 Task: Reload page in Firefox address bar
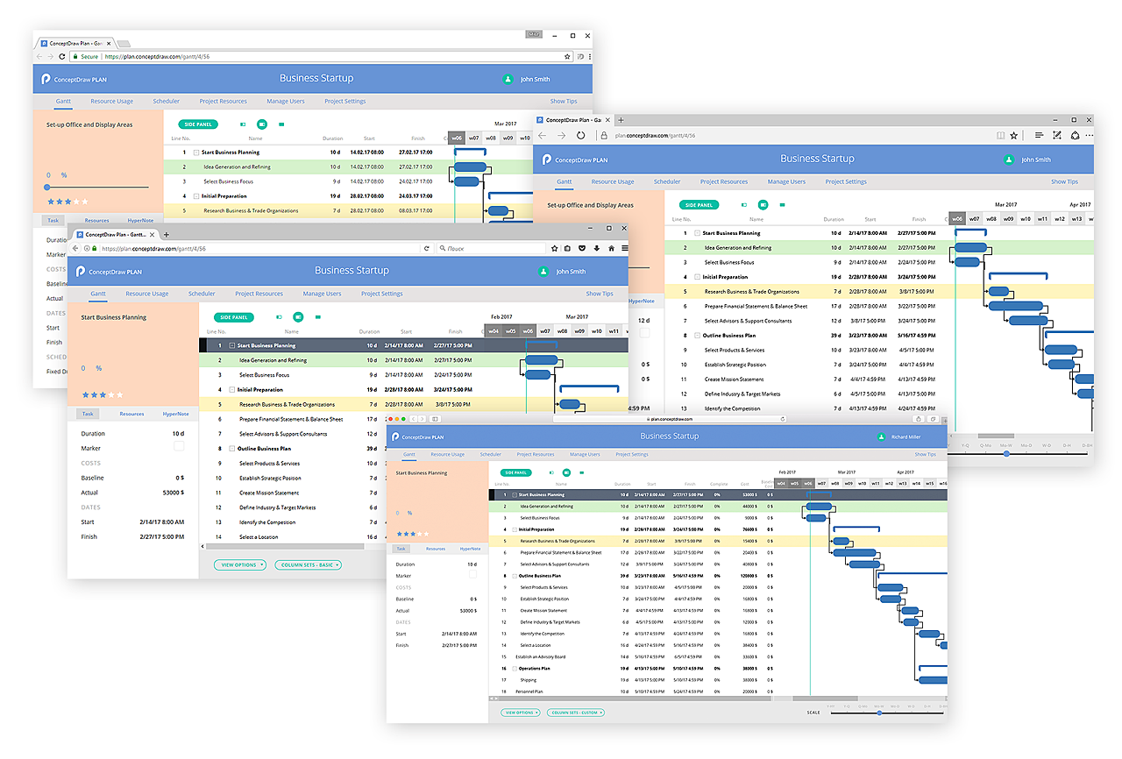[426, 249]
